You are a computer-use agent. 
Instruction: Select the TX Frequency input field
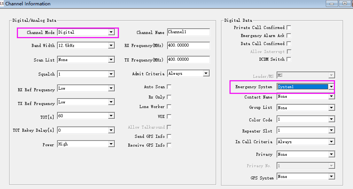pyautogui.click(x=188, y=60)
